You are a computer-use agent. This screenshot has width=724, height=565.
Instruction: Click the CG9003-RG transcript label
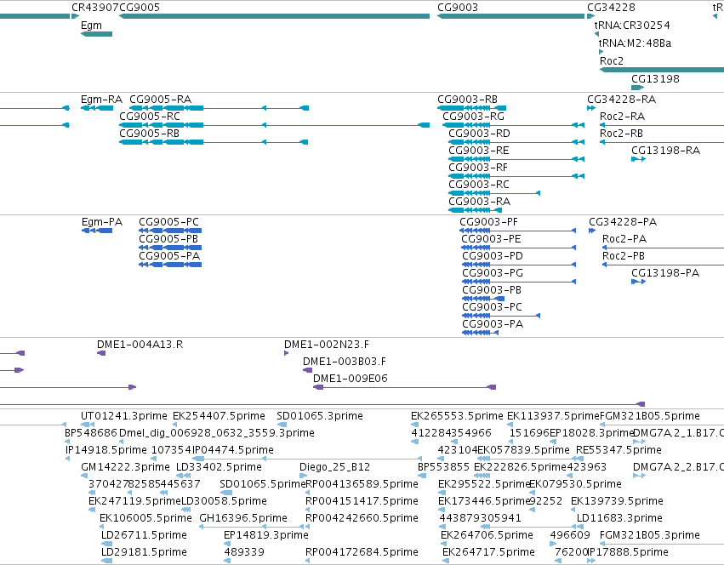(x=473, y=117)
